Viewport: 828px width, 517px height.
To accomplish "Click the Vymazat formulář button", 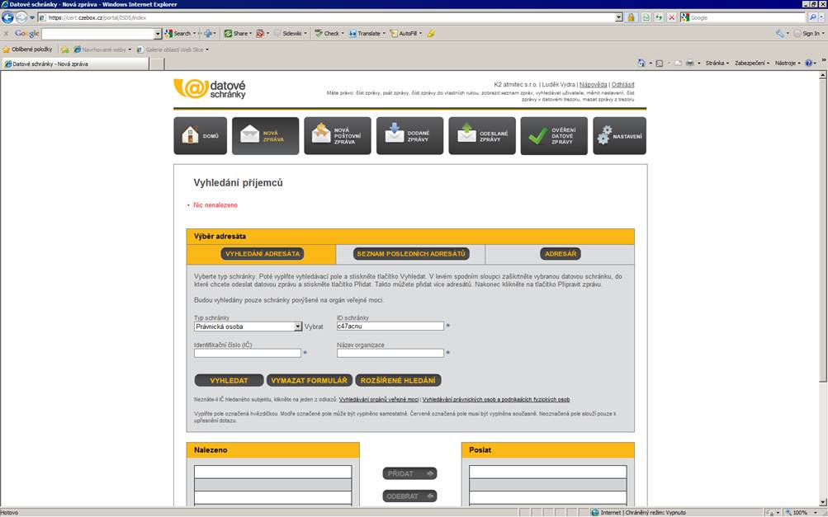I will (x=309, y=381).
